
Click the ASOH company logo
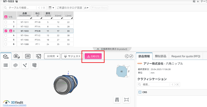pyautogui.click(x=140, y=64)
